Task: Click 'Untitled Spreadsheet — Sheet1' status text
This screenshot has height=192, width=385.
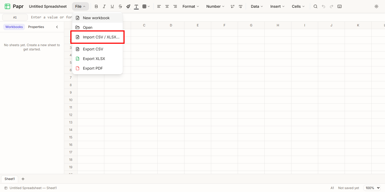Action: click(33, 188)
